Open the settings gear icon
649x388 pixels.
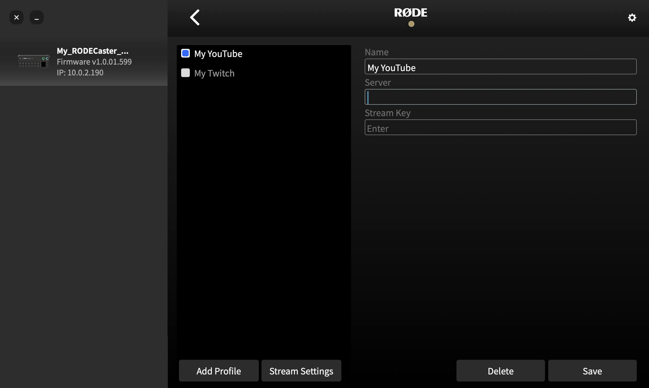click(x=632, y=17)
